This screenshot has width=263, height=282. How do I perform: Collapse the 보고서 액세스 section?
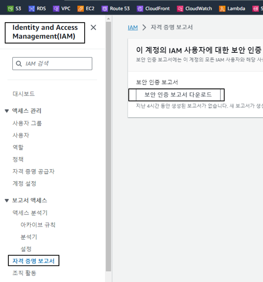pos(7,201)
